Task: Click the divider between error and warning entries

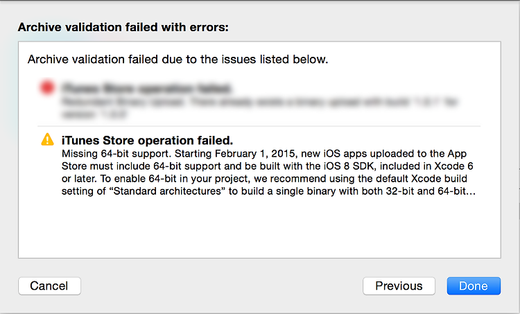Action: click(259, 126)
